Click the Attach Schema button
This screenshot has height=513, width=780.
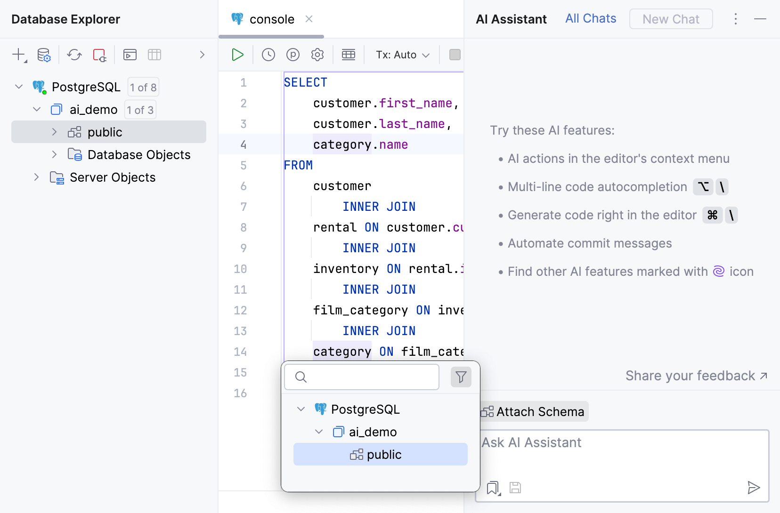pyautogui.click(x=534, y=412)
